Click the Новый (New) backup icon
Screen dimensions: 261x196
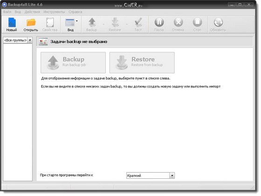click(x=12, y=22)
